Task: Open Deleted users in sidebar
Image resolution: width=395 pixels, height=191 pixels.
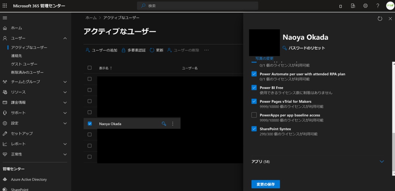Action: point(27,72)
